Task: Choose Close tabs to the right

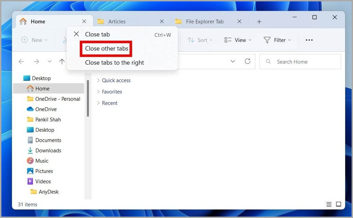Action: coord(114,63)
